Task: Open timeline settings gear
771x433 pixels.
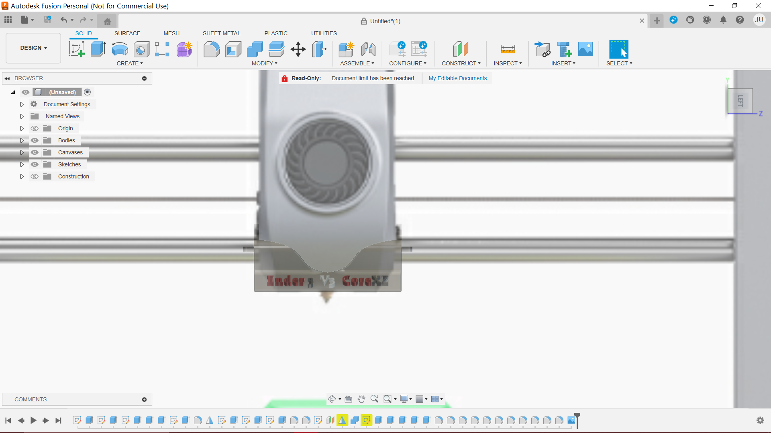Action: point(760,420)
